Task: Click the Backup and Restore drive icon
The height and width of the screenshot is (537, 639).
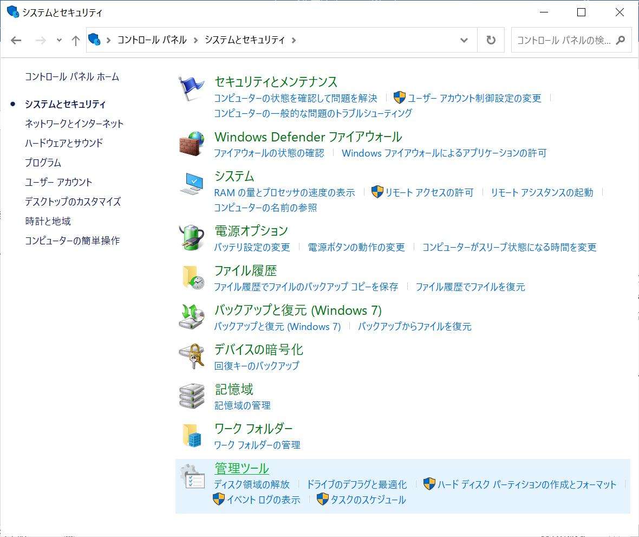Action: (191, 316)
